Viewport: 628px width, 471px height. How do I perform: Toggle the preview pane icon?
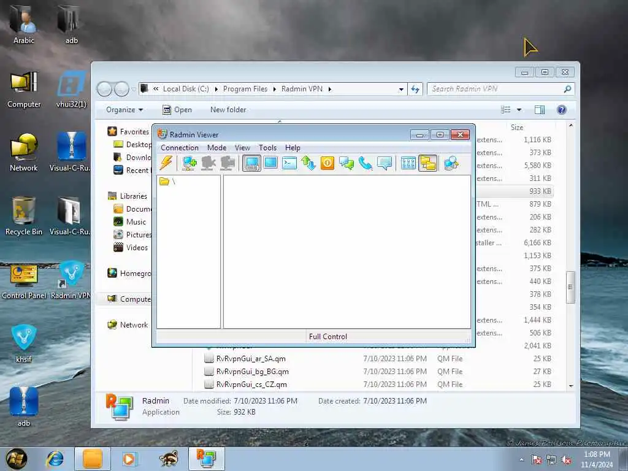540,110
